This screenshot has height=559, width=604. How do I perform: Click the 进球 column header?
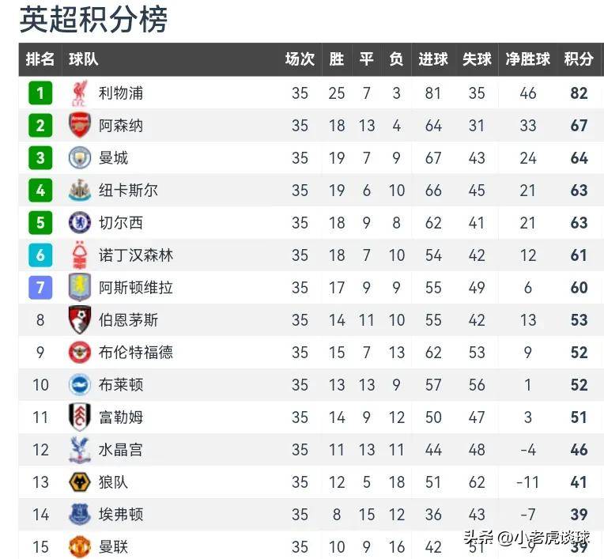point(433,59)
